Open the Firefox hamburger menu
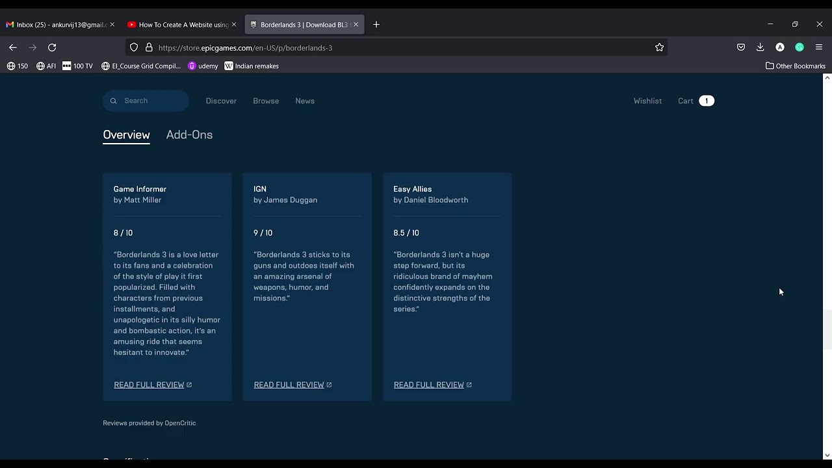The image size is (832, 468). (819, 47)
